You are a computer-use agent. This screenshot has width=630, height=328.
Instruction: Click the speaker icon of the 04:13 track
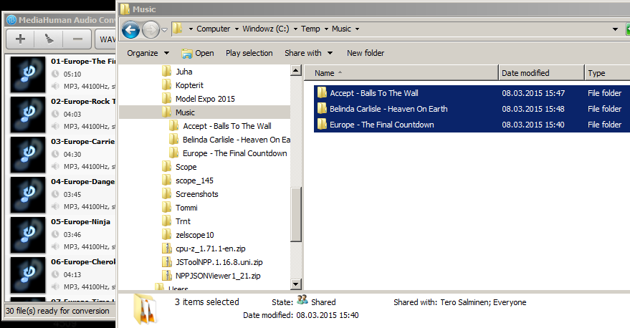tap(55, 286)
